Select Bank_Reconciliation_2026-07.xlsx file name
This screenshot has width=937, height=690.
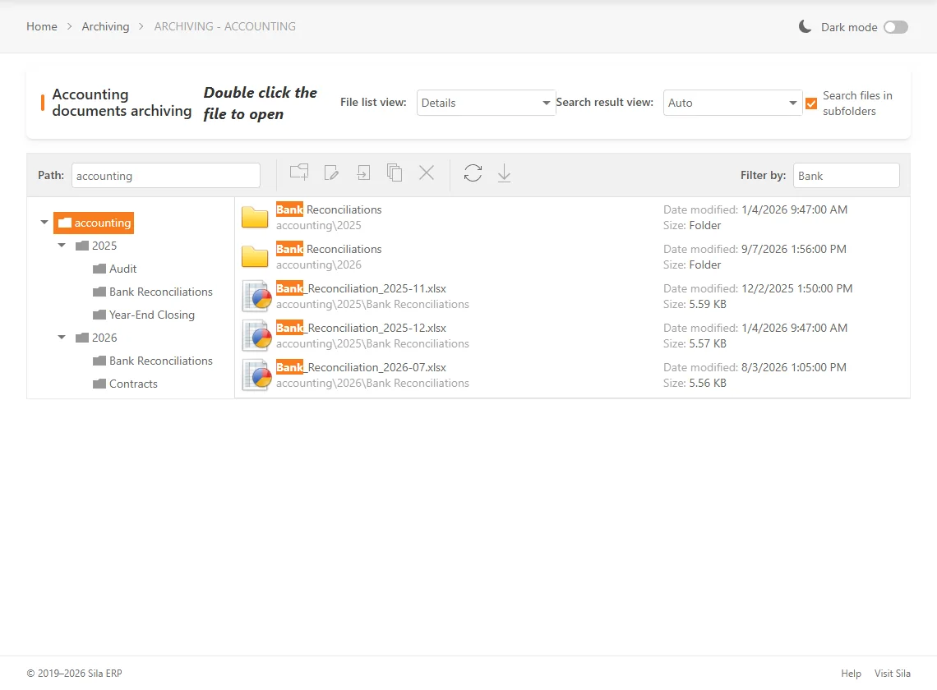[361, 367]
